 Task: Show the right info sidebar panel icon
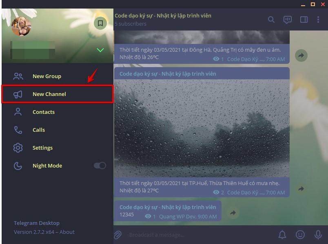[304, 20]
